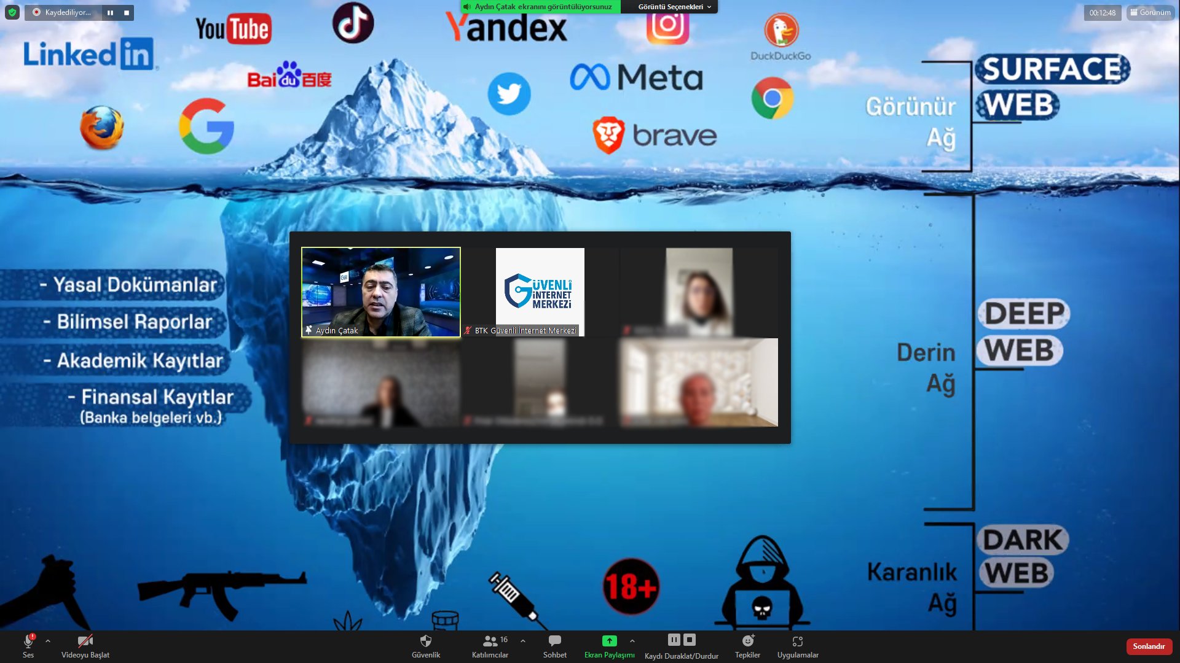Click the pause recording icon in bottom toolbar
The image size is (1180, 663).
pyautogui.click(x=674, y=640)
